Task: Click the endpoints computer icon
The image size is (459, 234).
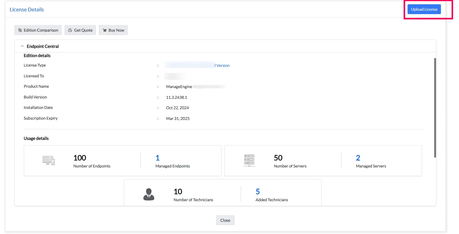Action: pyautogui.click(x=49, y=160)
